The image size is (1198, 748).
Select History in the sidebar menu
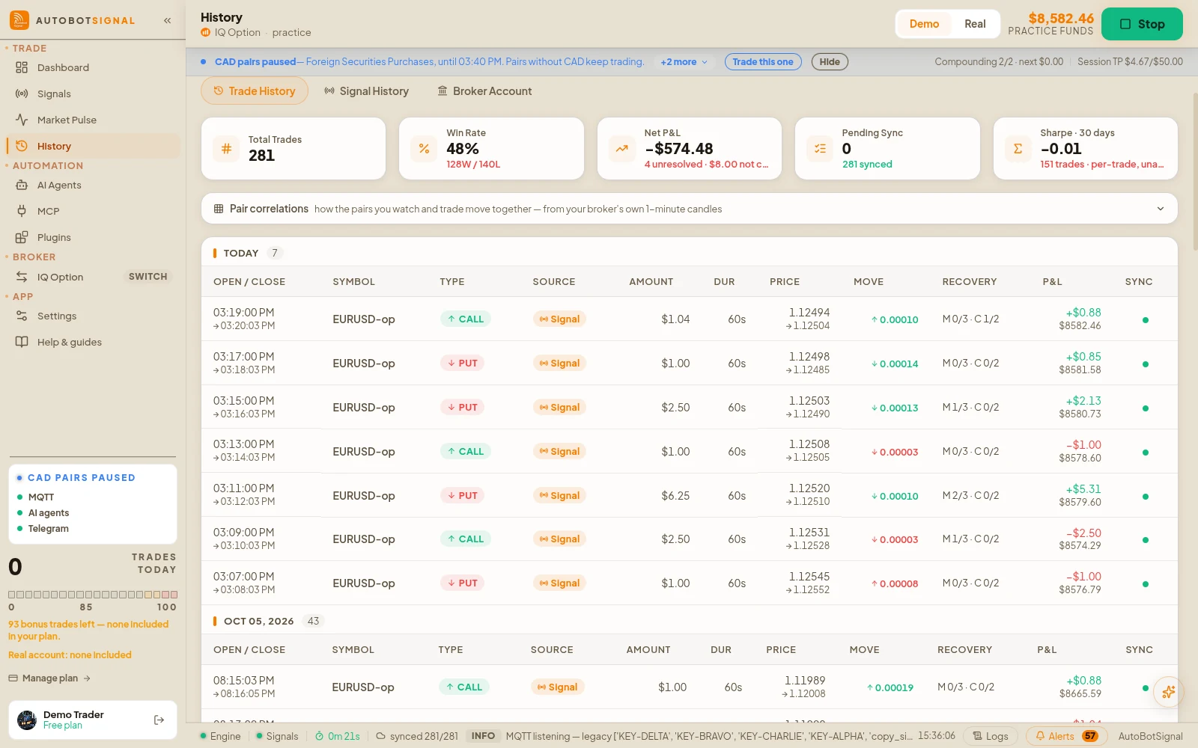(x=93, y=146)
